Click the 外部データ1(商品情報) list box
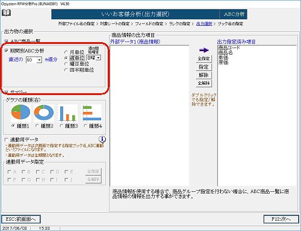 149,115
